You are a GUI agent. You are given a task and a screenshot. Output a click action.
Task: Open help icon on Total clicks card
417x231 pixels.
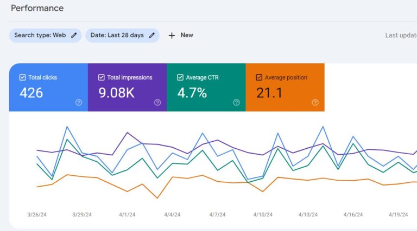79,102
